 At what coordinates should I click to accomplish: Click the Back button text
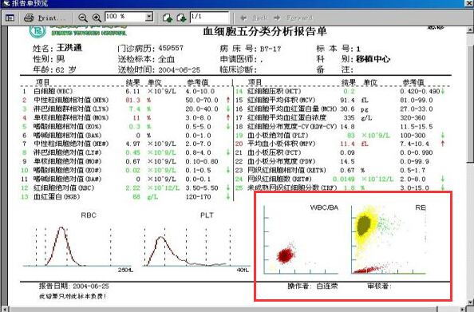[x=260, y=18]
